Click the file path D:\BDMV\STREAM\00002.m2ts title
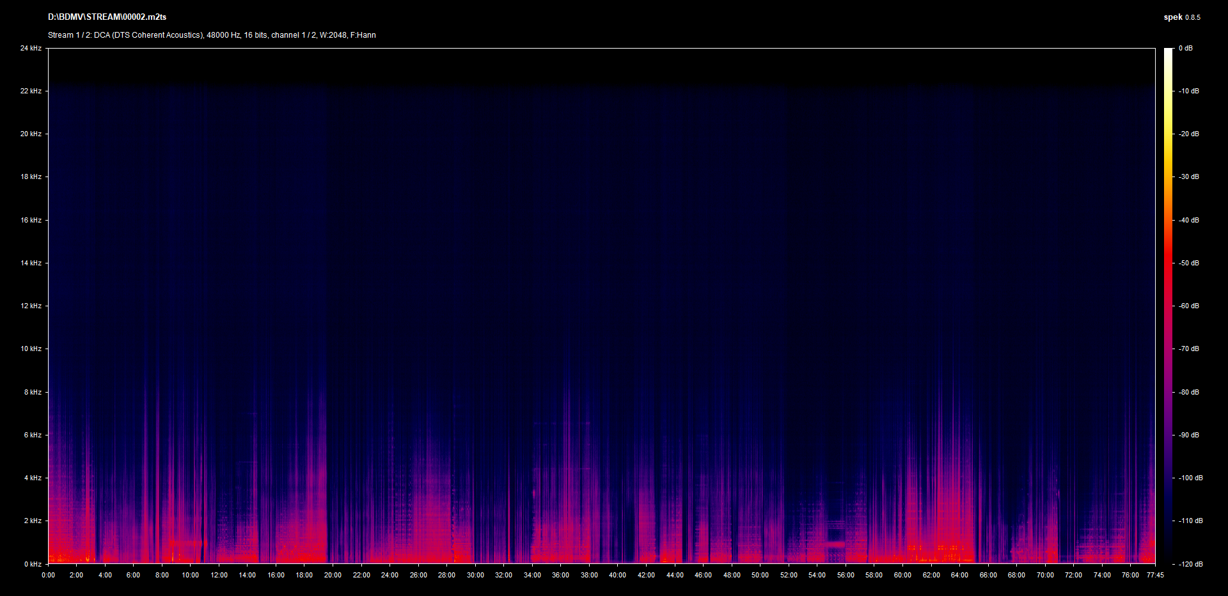Screen dimensions: 1228x596 (x=107, y=17)
